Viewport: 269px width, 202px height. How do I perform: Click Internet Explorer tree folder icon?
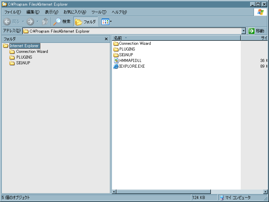(6, 46)
